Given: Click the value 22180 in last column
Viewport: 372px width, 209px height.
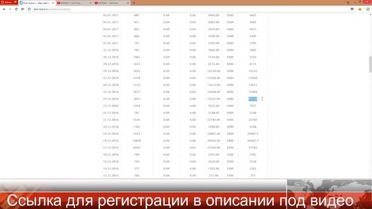Looking at the screenshot, I should pyautogui.click(x=253, y=120).
